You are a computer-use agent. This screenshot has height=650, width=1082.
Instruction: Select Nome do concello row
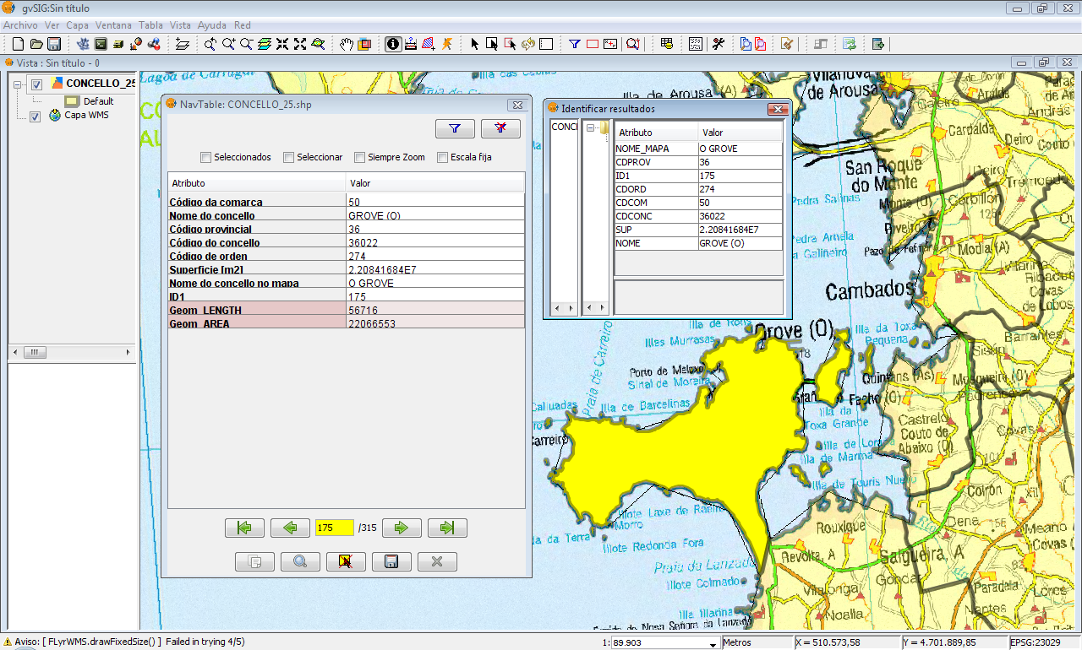[346, 215]
